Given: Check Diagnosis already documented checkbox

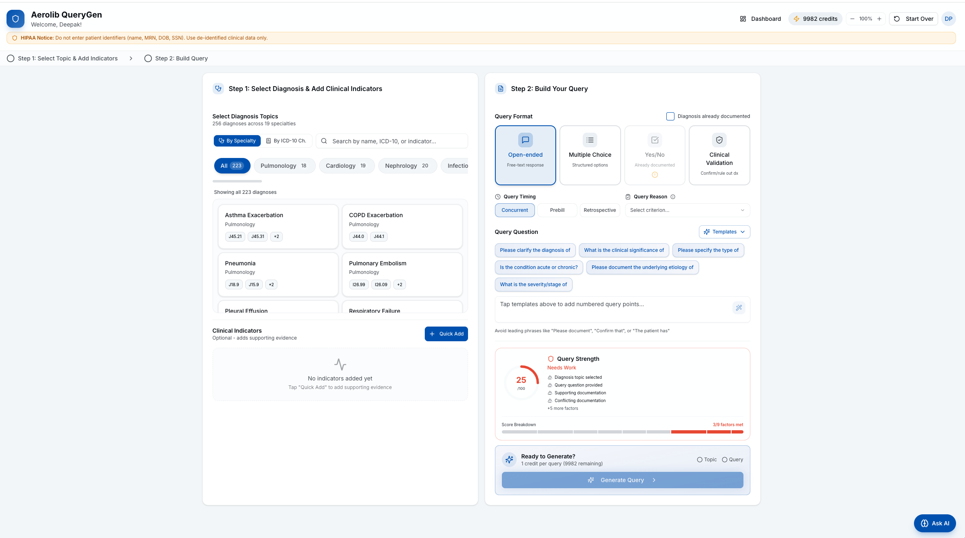Looking at the screenshot, I should pyautogui.click(x=670, y=116).
